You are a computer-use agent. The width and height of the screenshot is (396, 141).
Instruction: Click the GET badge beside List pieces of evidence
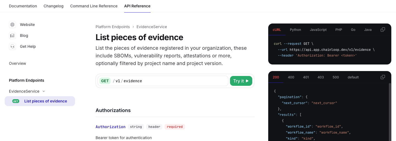click(x=16, y=101)
